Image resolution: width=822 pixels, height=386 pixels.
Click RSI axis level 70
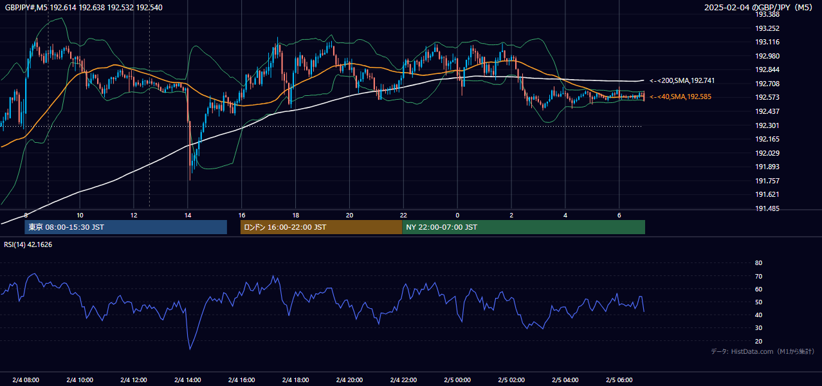(x=758, y=276)
